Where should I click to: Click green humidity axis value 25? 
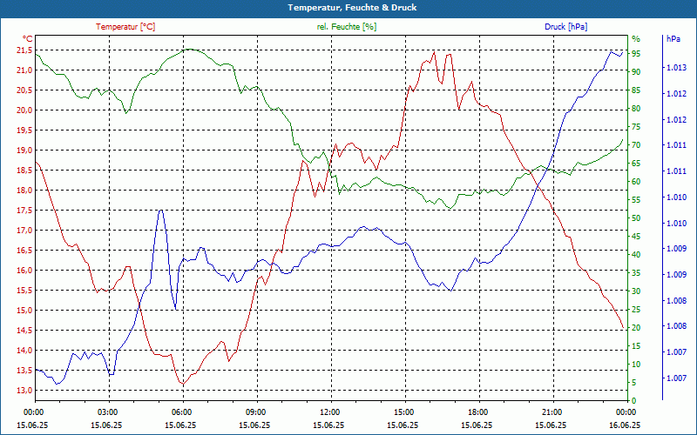pos(636,310)
